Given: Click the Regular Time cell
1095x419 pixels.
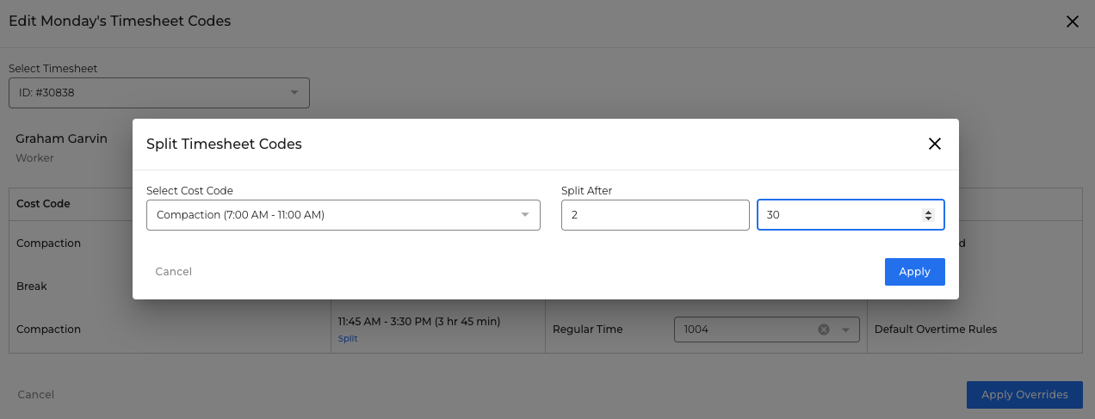Looking at the screenshot, I should 588,330.
